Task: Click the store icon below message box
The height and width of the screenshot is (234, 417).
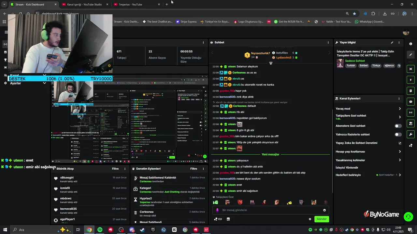Action: click(x=228, y=219)
